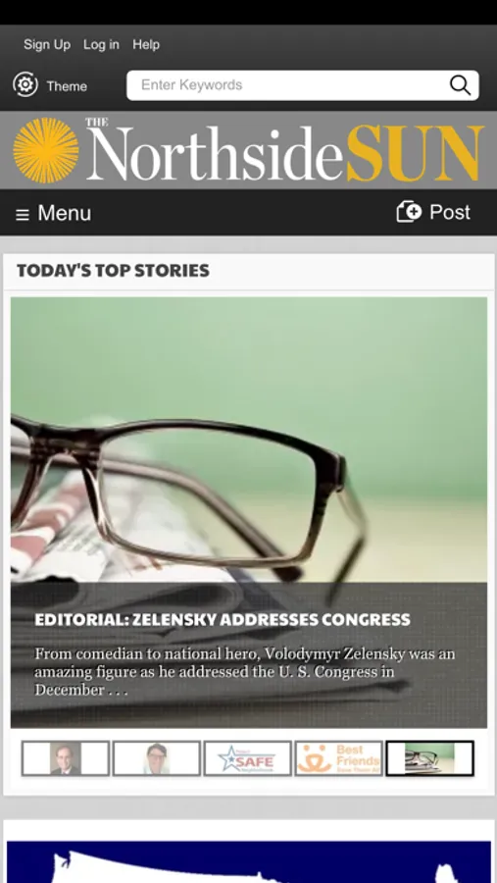Click the Theme gear icon

(25, 85)
